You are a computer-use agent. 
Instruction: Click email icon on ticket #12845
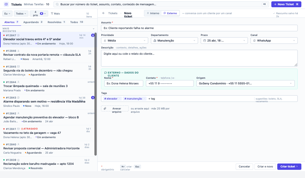pos(18,67)
